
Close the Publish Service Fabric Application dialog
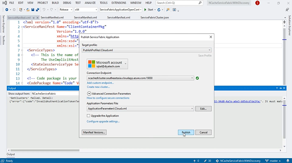[x=211, y=37]
